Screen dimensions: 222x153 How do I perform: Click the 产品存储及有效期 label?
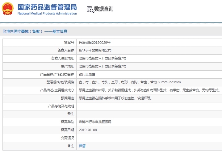pos(61,106)
